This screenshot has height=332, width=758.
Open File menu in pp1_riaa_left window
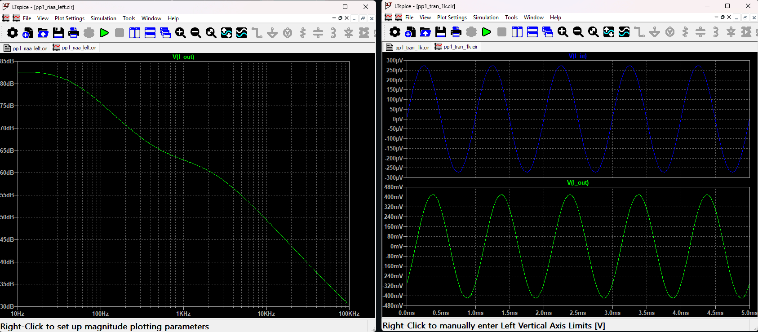point(27,18)
